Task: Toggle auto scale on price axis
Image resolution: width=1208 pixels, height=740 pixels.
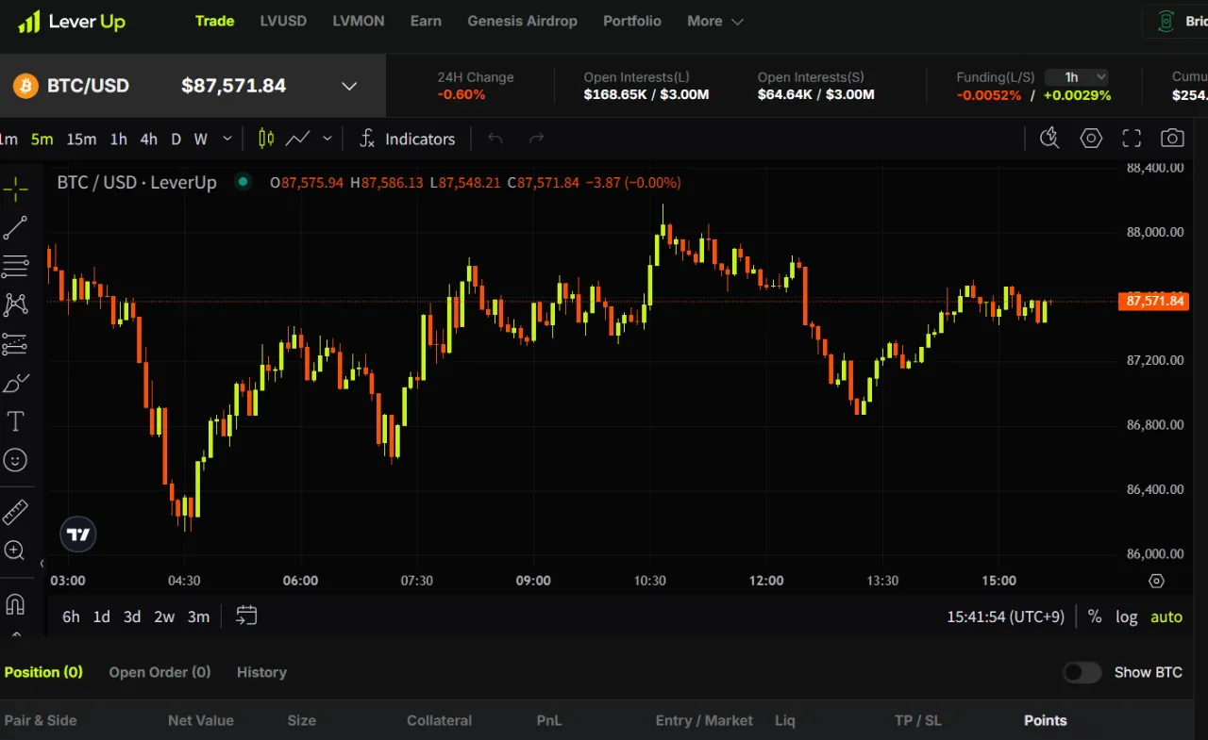Action: point(1166,617)
